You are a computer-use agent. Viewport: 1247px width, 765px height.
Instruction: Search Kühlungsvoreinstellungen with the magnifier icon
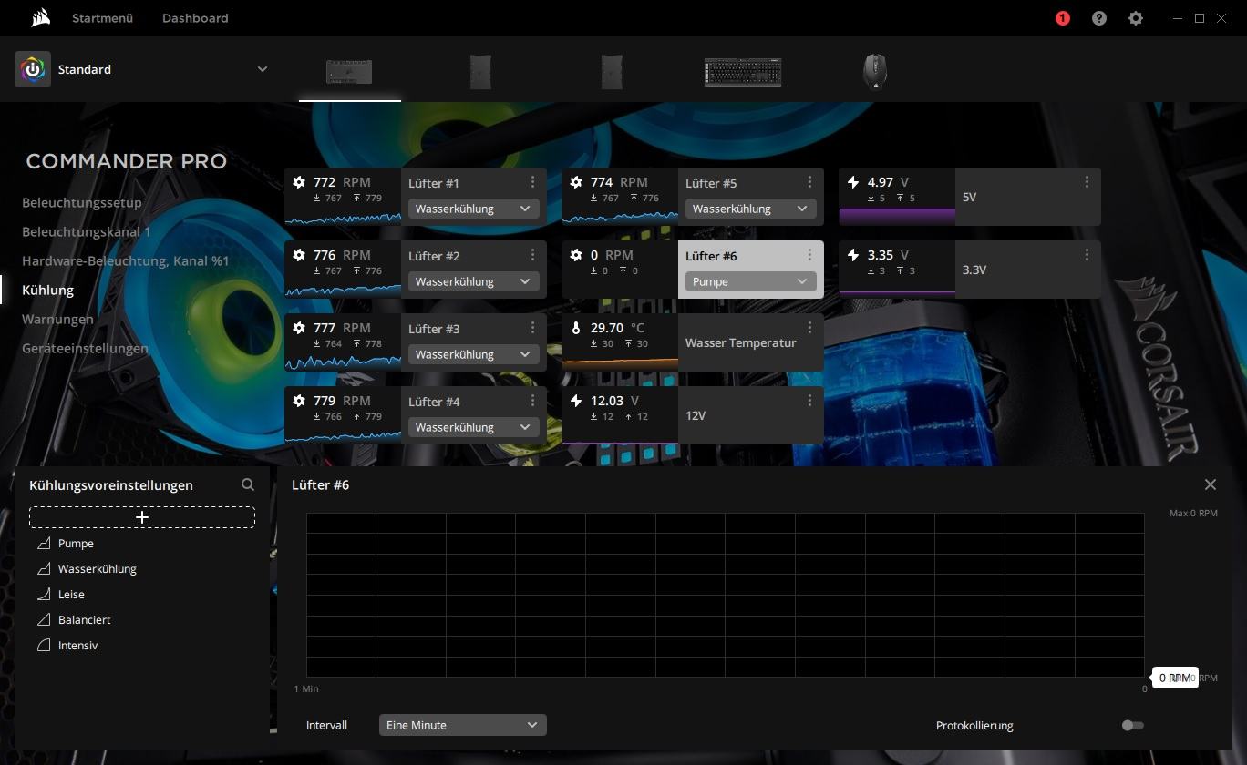pyautogui.click(x=248, y=484)
